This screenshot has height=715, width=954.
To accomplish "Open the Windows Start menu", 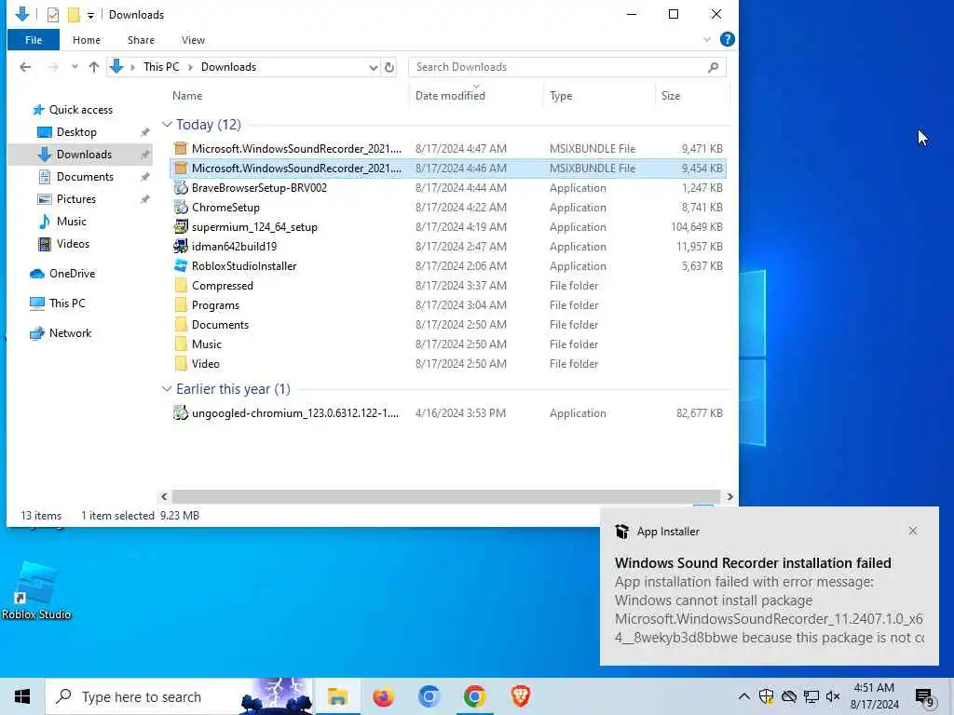I will coord(22,696).
